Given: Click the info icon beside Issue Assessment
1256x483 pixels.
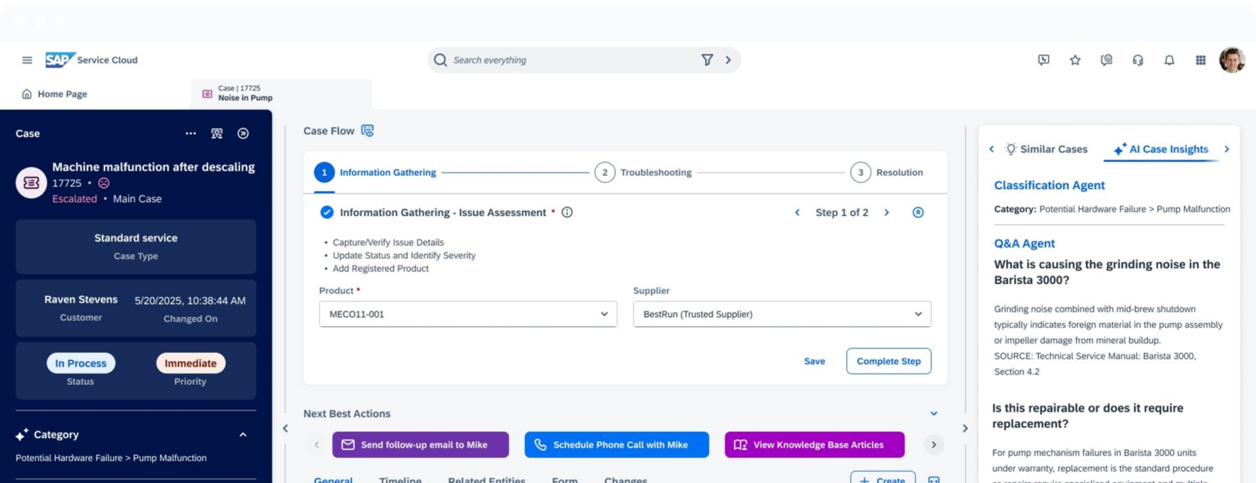Looking at the screenshot, I should 567,212.
